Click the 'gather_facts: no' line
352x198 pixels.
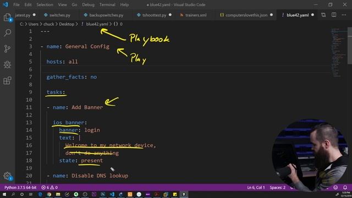point(71,77)
